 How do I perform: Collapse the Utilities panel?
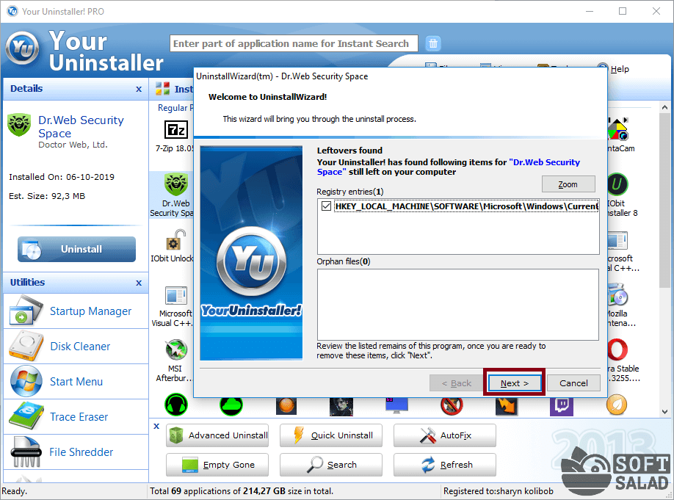coord(139,283)
